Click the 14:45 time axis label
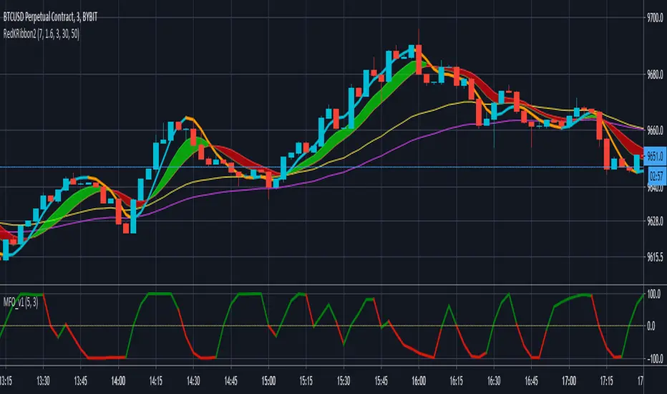The image size is (667, 394). pyautogui.click(x=230, y=381)
